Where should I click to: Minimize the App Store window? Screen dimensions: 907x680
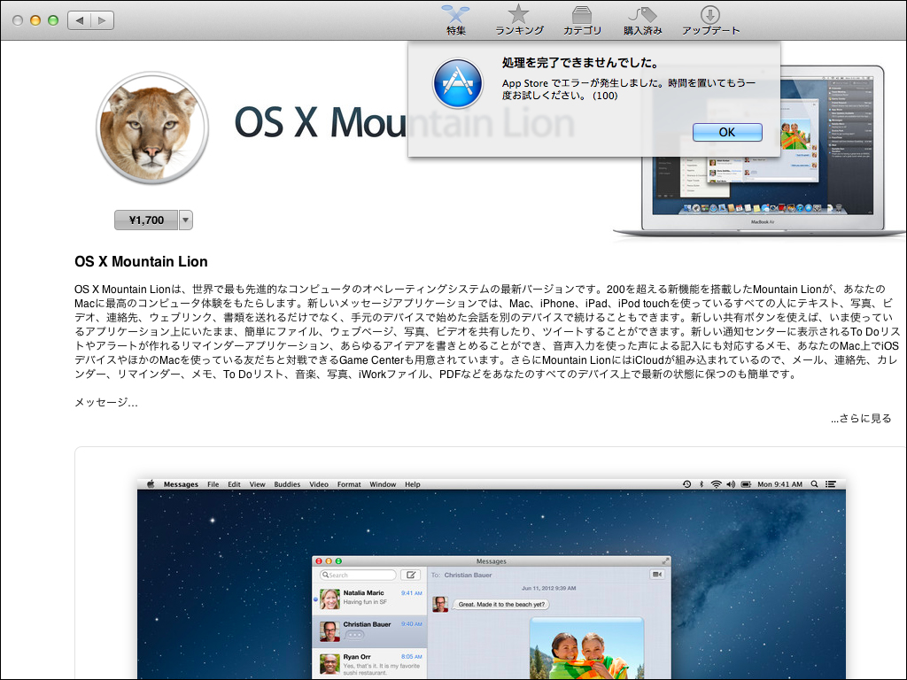tap(35, 20)
